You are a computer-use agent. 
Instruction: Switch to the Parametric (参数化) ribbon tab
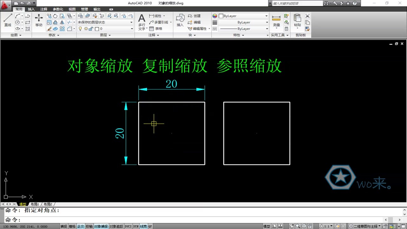(58, 9)
